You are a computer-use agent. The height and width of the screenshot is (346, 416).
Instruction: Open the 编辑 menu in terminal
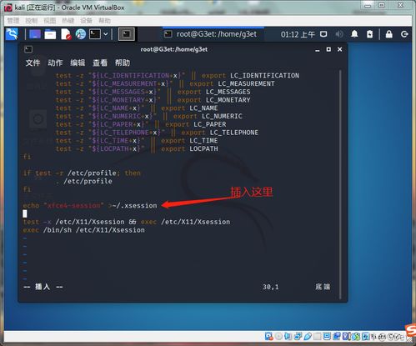(x=78, y=63)
